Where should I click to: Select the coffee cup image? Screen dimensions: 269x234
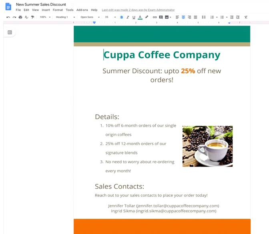[x=207, y=146]
